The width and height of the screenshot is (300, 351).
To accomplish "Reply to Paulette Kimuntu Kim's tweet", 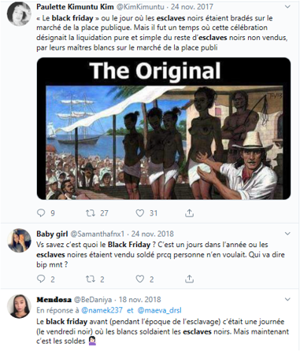I will point(41,212).
